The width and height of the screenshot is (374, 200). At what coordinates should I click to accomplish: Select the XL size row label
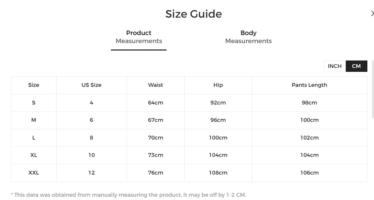[34, 155]
